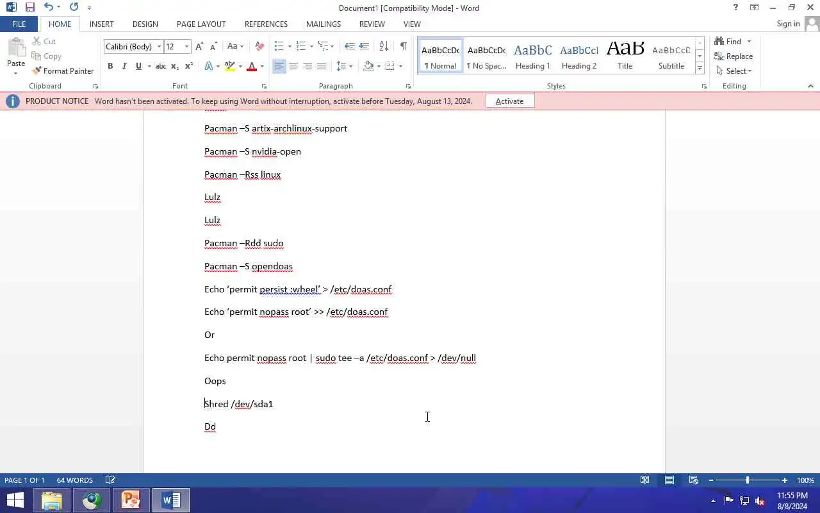Open the line spacing dropdown
The width and height of the screenshot is (820, 513).
(350, 66)
